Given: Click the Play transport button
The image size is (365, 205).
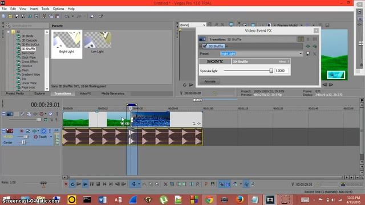Looking at the screenshot, I should click(85, 184).
